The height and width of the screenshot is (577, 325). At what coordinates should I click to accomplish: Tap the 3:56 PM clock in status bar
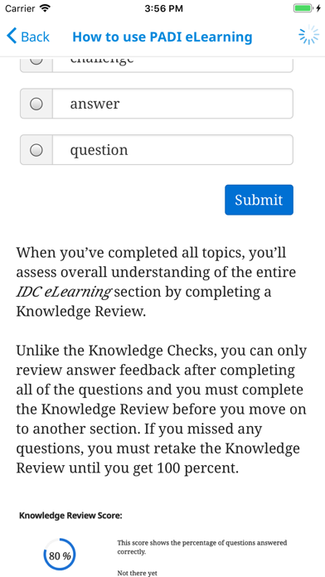tap(162, 8)
